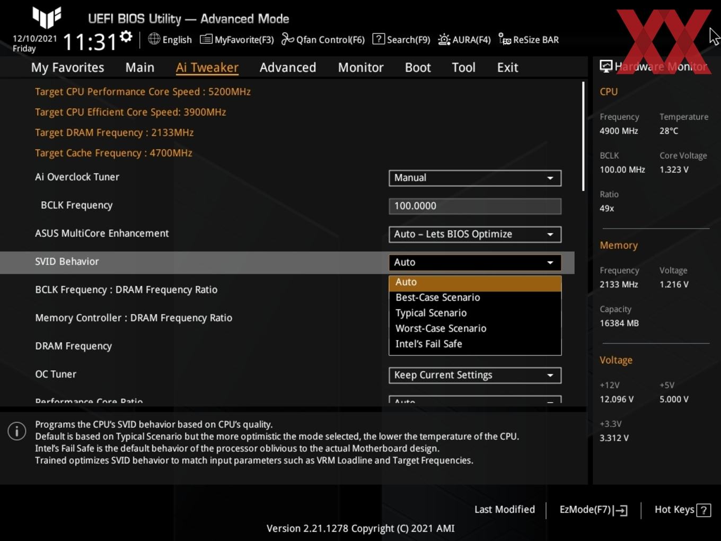Open the clock settings gear icon
Viewport: 721px width, 541px height.
126,37
